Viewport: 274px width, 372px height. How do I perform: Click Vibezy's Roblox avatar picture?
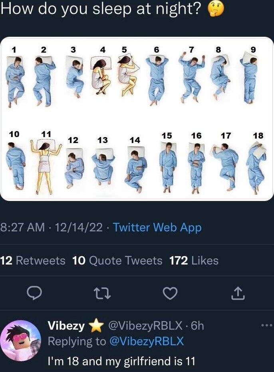click(x=20, y=340)
